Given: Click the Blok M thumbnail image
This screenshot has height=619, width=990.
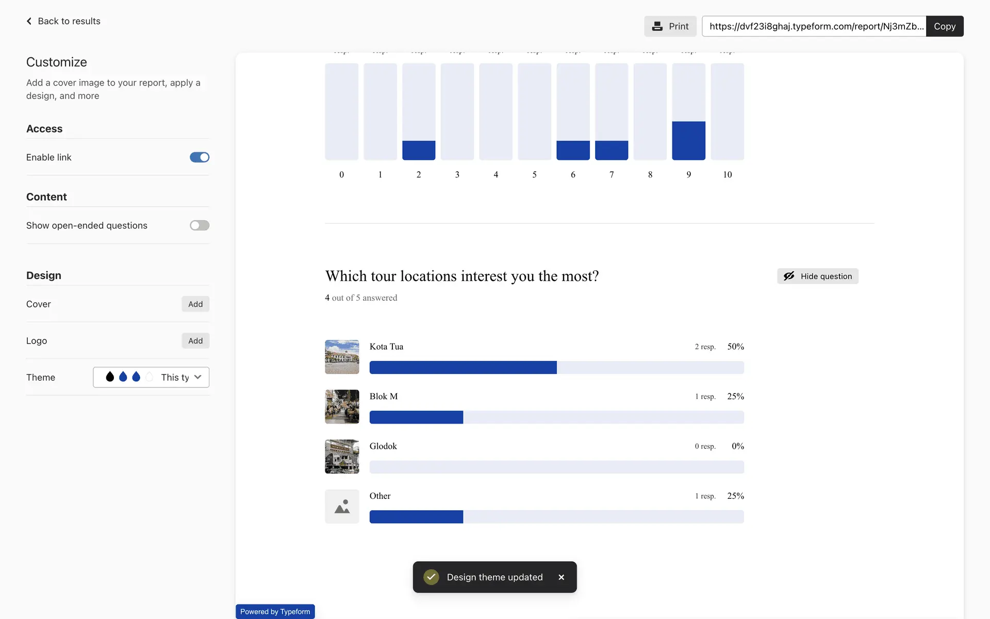Looking at the screenshot, I should (x=342, y=406).
